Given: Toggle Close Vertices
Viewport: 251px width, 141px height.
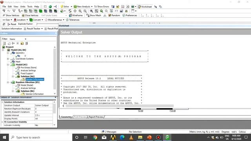Looking at the screenshot, I should (x=30, y=15).
